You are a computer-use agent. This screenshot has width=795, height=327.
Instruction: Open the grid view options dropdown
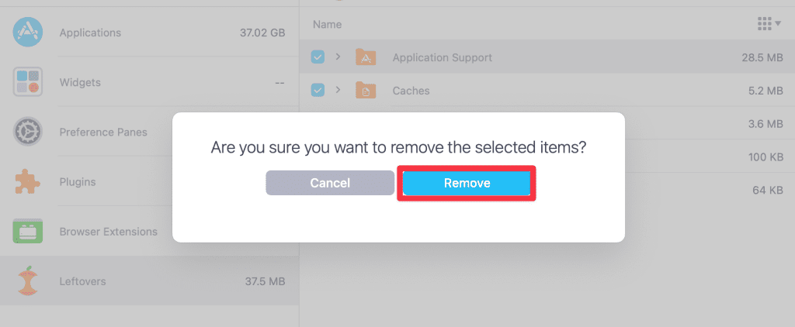pyautogui.click(x=769, y=24)
